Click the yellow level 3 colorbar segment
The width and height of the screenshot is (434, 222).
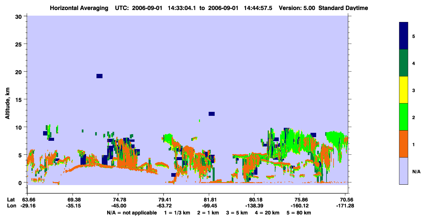point(404,90)
